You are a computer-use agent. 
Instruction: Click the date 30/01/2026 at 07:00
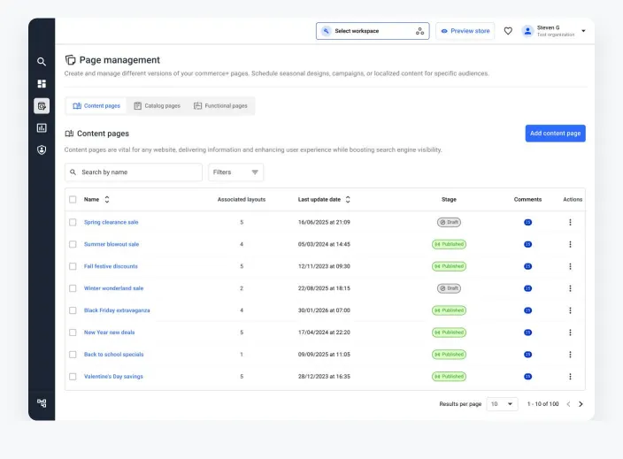tap(324, 310)
